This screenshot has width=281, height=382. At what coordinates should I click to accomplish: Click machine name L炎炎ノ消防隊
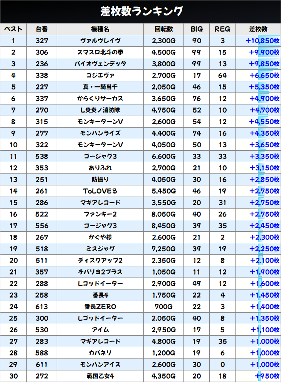(x=100, y=110)
